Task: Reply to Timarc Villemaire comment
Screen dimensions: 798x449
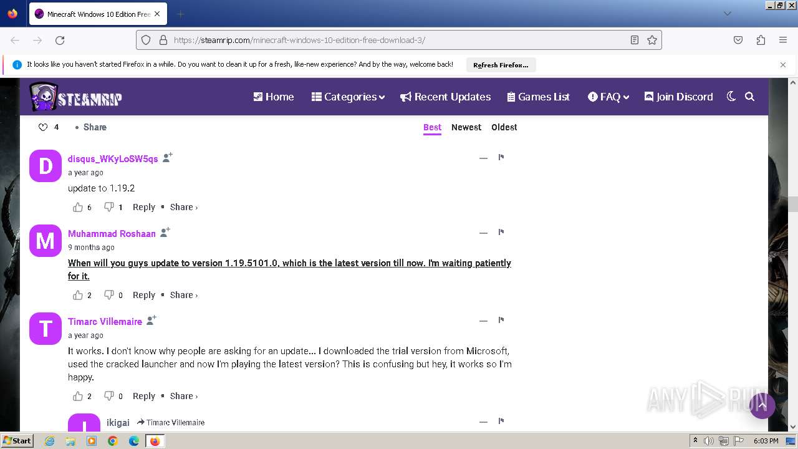Action: (144, 396)
